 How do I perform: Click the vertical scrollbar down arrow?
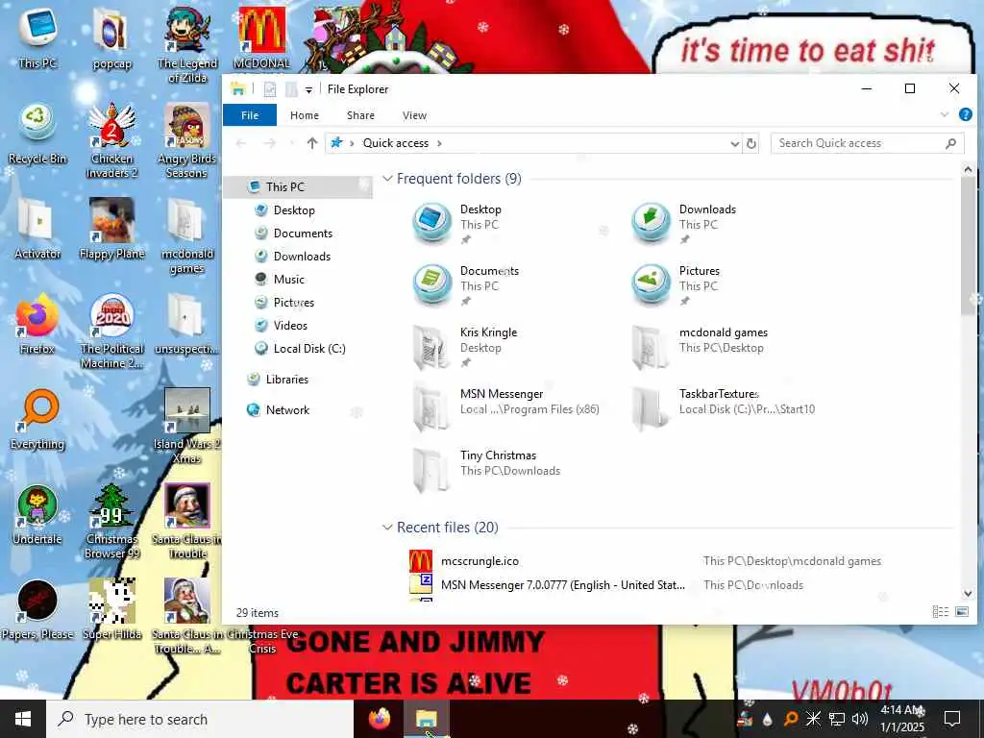point(968,594)
